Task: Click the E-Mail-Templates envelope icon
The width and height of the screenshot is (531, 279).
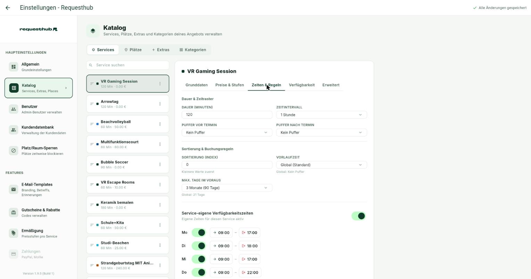Action: tap(14, 189)
